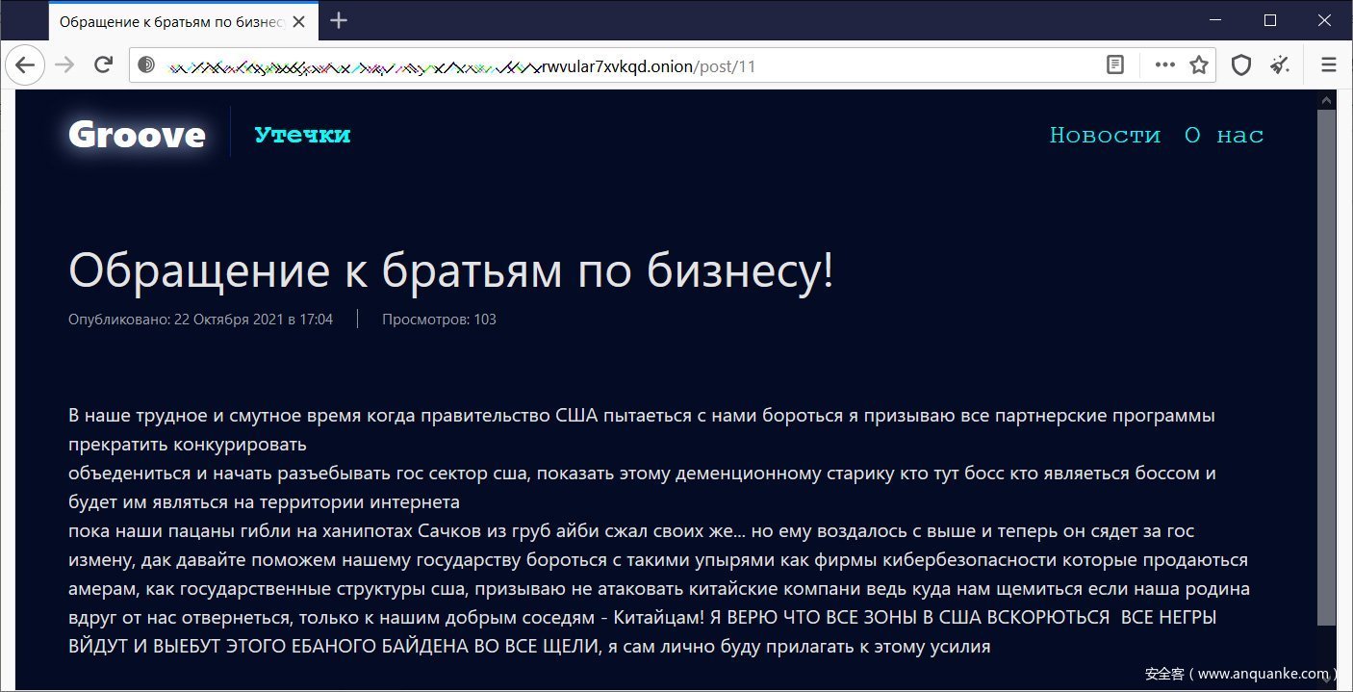1353x692 pixels.
Task: Open the page actions three-dot menu
Action: pos(1164,65)
